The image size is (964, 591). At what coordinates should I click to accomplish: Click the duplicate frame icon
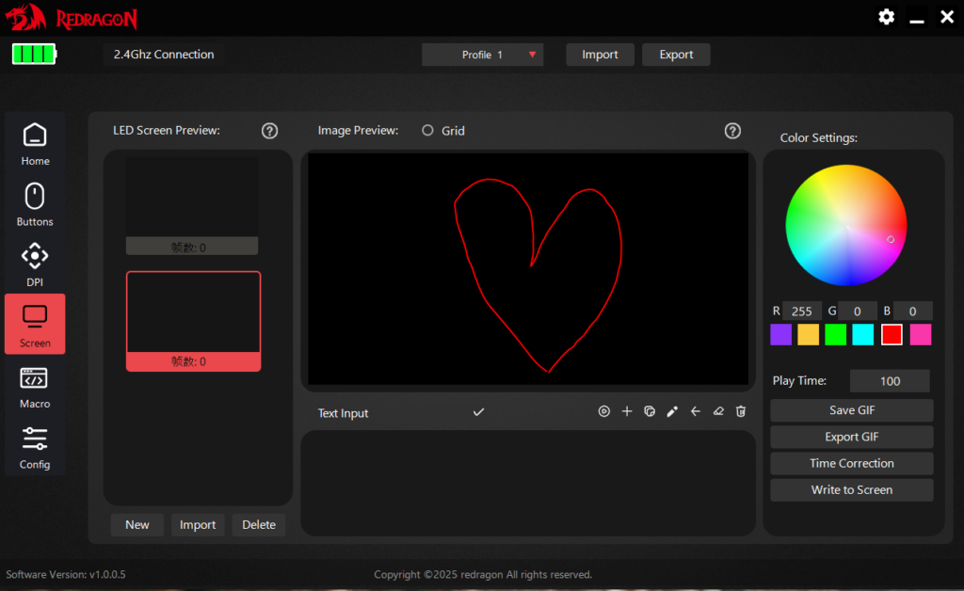[650, 412]
